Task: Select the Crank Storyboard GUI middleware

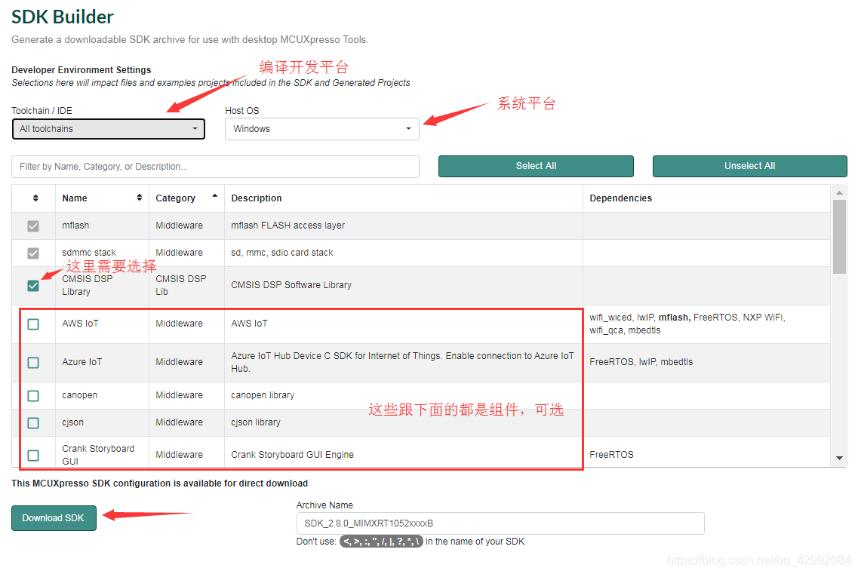Action: pyautogui.click(x=33, y=454)
